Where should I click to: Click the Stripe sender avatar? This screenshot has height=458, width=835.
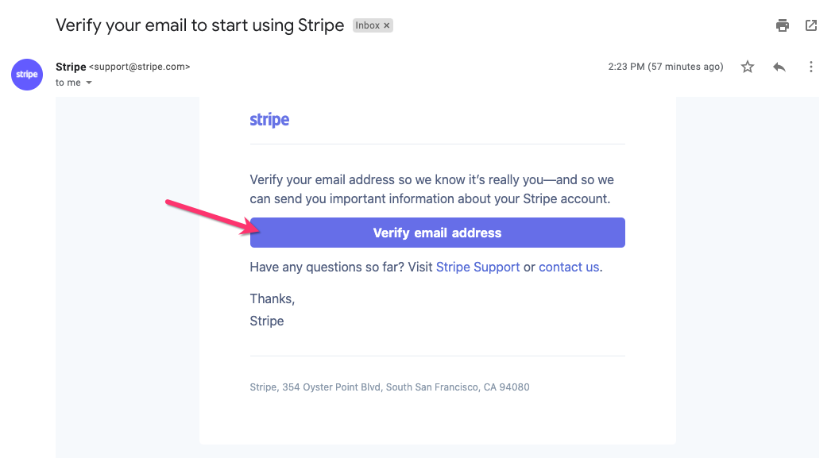[27, 75]
